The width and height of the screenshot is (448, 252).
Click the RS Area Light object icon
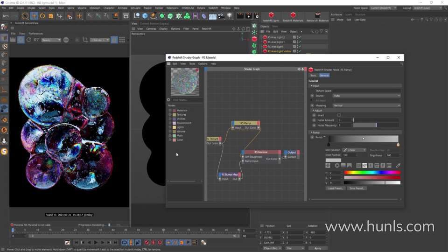click(265, 47)
